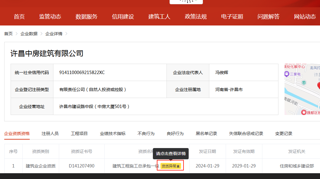Click the green marker icon on the map
This screenshot has height=179, width=320.
[x=304, y=82]
